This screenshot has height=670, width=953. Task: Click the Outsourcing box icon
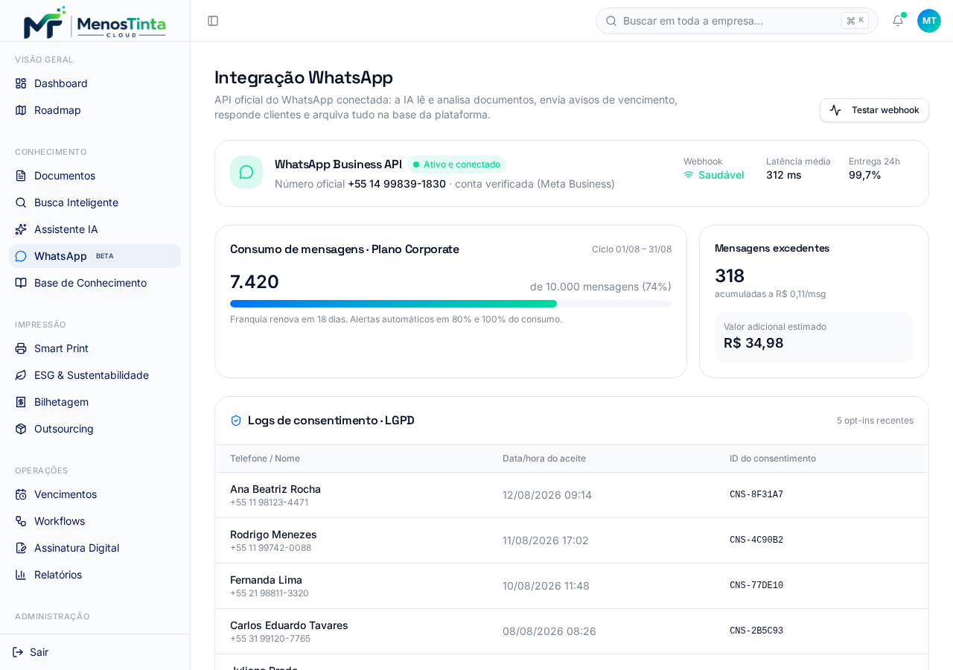click(x=21, y=429)
